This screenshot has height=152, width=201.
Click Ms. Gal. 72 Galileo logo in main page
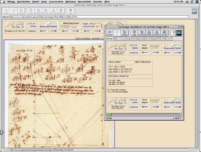[x=16, y=25]
